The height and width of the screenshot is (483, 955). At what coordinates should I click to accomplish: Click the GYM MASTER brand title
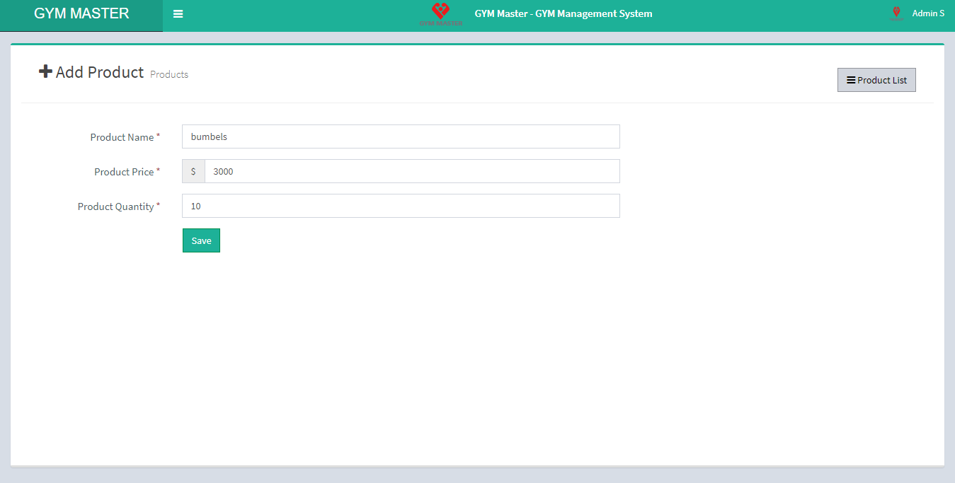[81, 14]
